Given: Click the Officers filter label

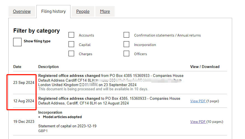Looking at the screenshot, I should pos(140,54).
